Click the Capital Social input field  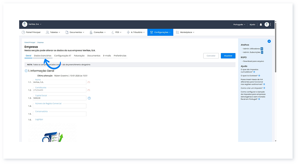[x=60, y=98]
